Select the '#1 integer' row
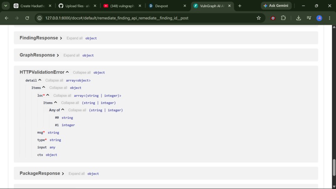 pos(65,125)
